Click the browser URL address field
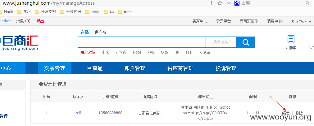This screenshot has width=314, height=126. [104, 3]
